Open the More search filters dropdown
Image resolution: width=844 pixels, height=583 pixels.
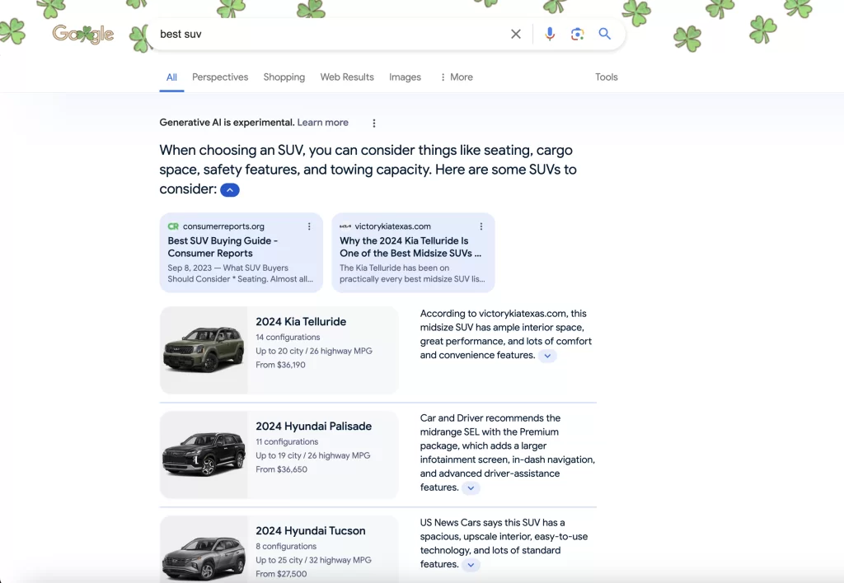coord(457,77)
